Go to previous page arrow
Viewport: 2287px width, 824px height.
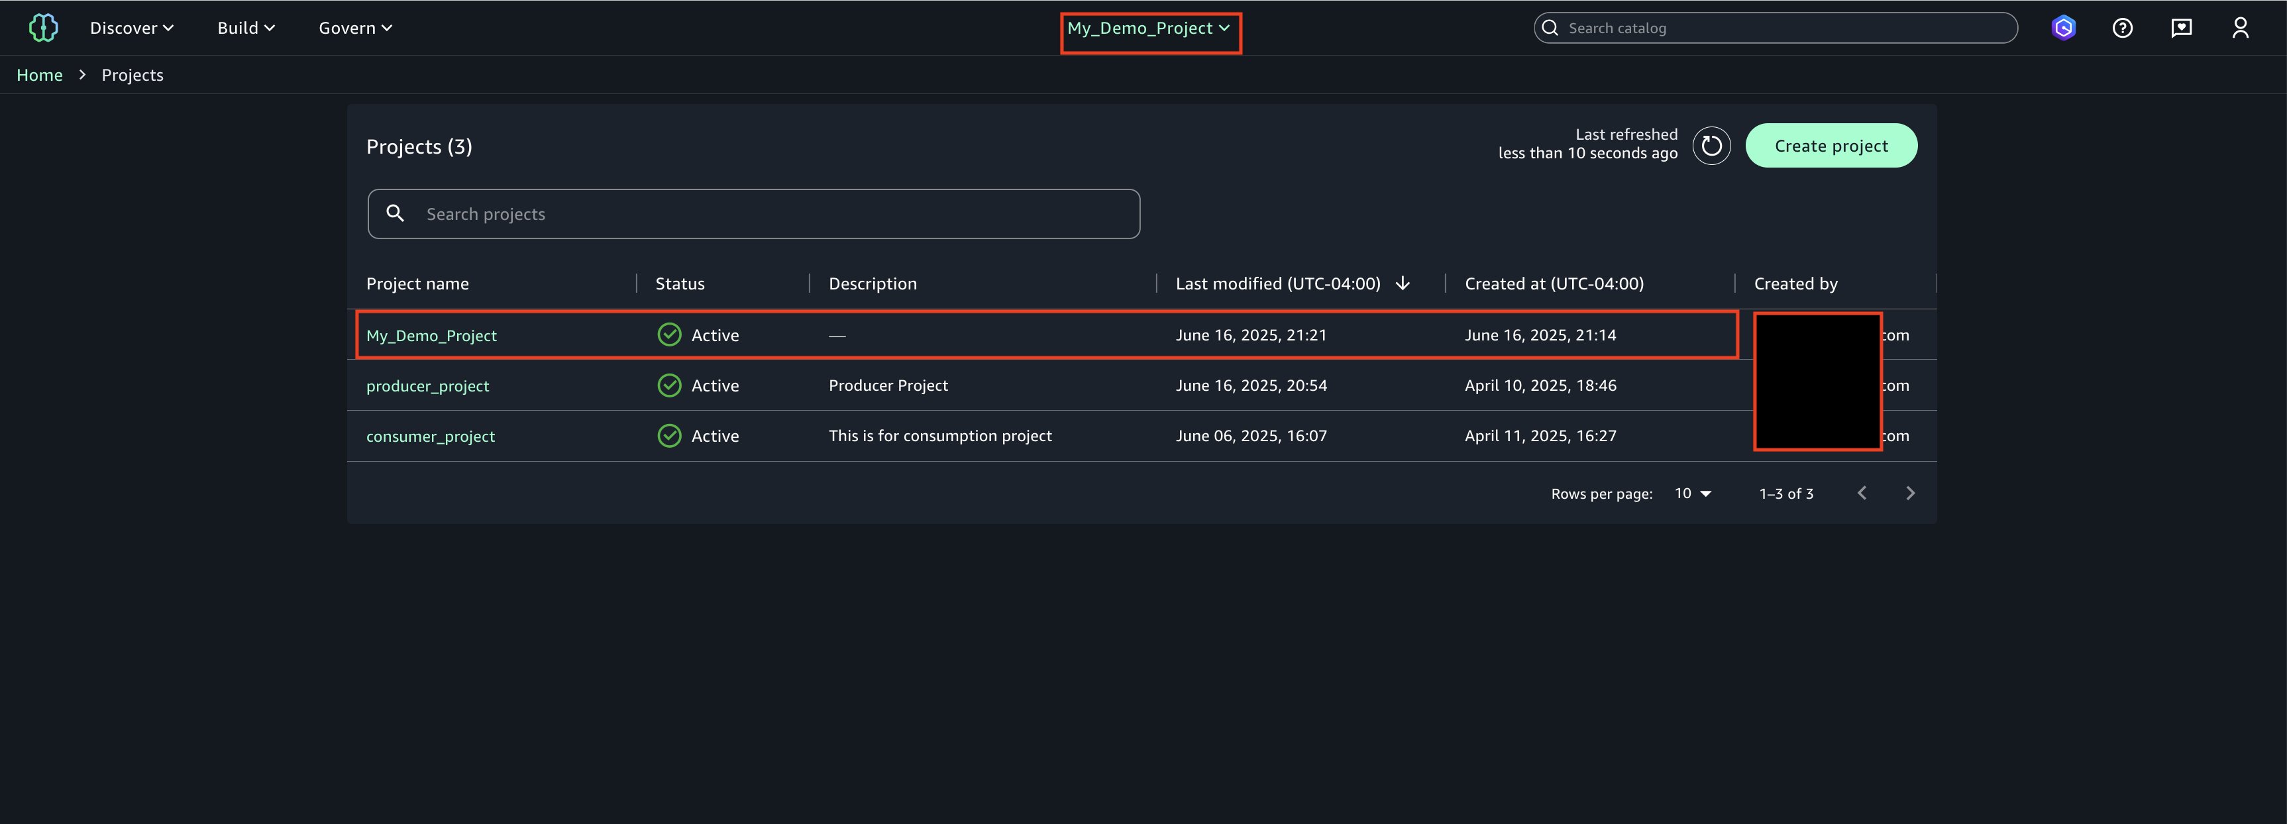pos(1862,493)
